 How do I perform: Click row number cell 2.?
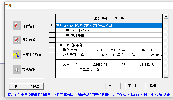52,45
